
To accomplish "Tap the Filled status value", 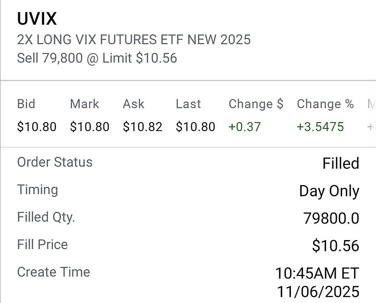I will (340, 163).
